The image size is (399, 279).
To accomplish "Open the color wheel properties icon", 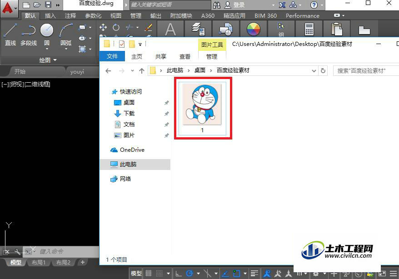I will pyautogui.click(x=254, y=29).
